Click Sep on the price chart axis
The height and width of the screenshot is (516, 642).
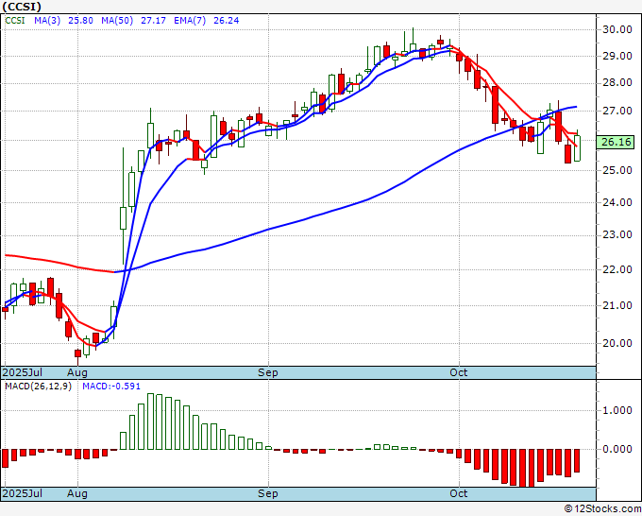click(268, 372)
